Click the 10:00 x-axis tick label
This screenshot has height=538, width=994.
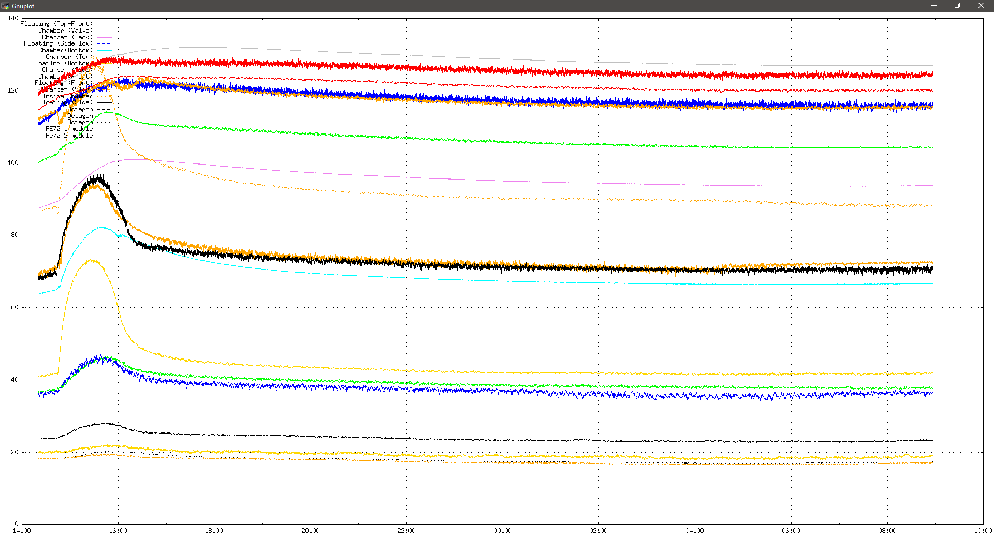983,531
